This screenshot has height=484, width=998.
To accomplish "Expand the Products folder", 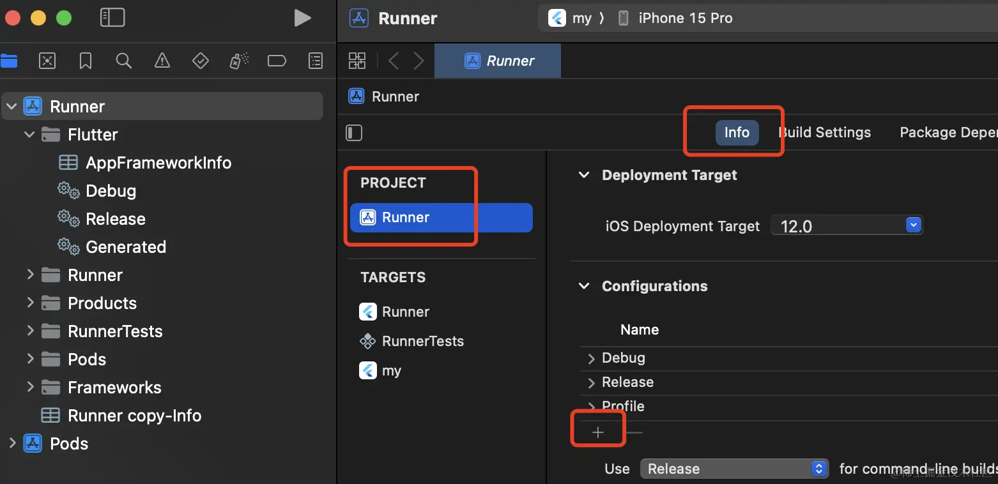I will (x=29, y=303).
